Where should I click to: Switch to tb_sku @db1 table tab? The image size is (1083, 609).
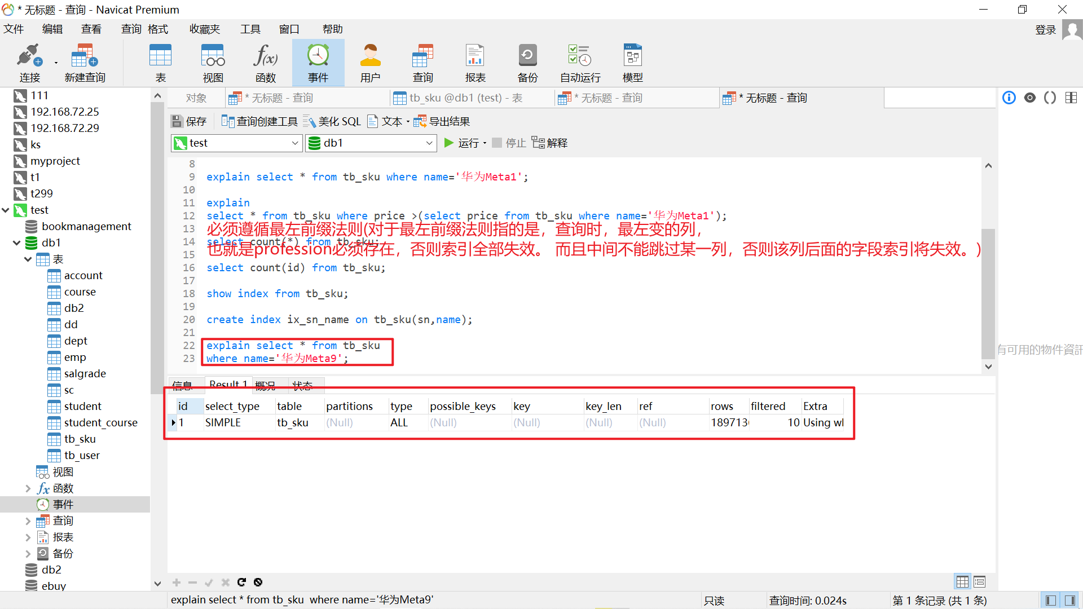pyautogui.click(x=465, y=98)
